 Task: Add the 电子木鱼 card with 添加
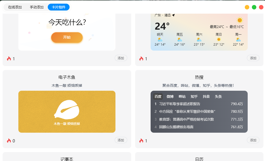pos(121,140)
